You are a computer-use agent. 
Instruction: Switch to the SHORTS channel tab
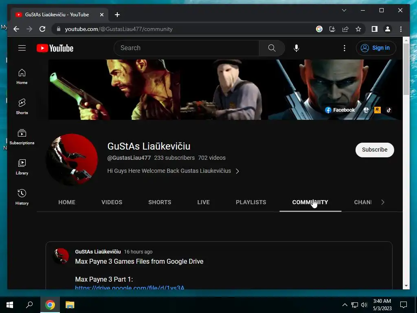160,202
